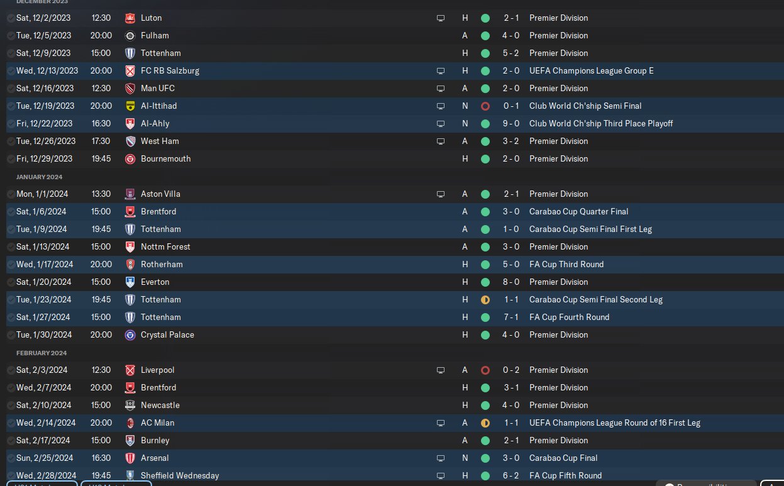Select UEFA Champions League Group E competition

click(x=592, y=71)
